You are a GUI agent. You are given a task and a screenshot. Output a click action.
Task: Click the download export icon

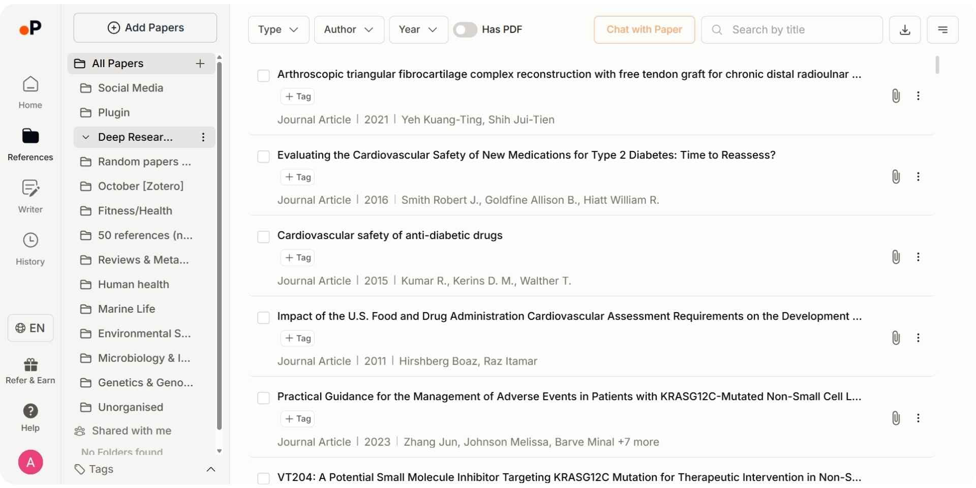[x=905, y=30]
